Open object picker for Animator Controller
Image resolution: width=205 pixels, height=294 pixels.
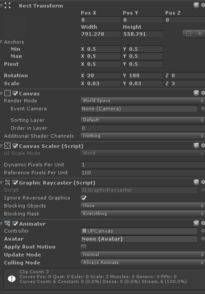pyautogui.click(x=203, y=230)
